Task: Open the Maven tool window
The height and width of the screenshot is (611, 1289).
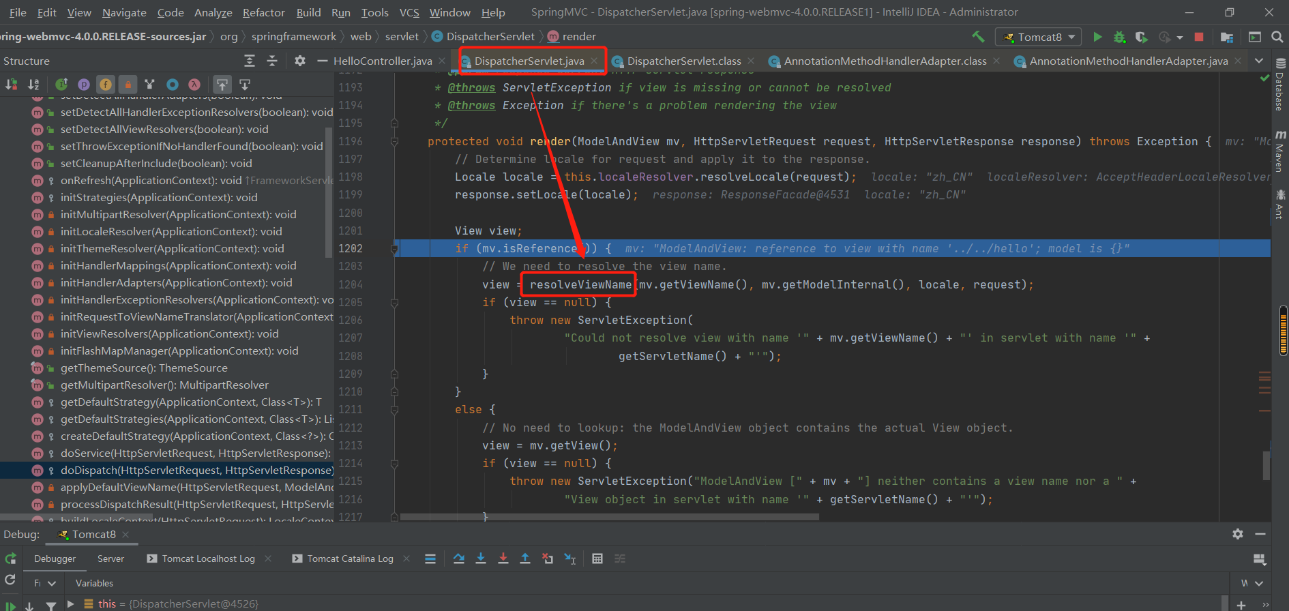Action: [x=1279, y=151]
